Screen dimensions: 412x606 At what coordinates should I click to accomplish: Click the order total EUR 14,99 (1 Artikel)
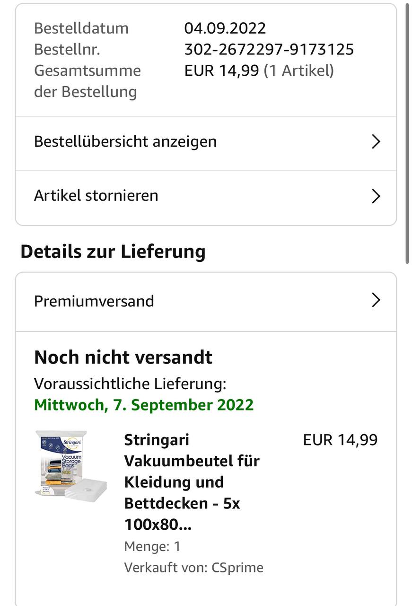(x=259, y=71)
